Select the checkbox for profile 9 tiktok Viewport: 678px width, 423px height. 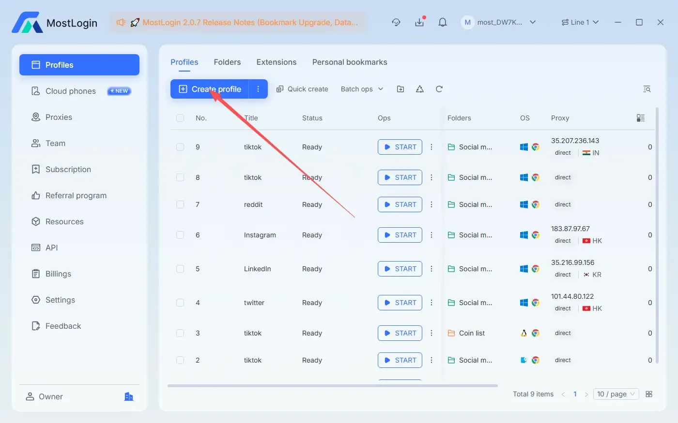click(180, 147)
